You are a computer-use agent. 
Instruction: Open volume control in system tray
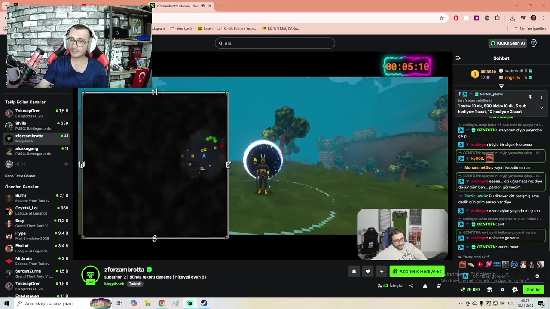[501, 303]
